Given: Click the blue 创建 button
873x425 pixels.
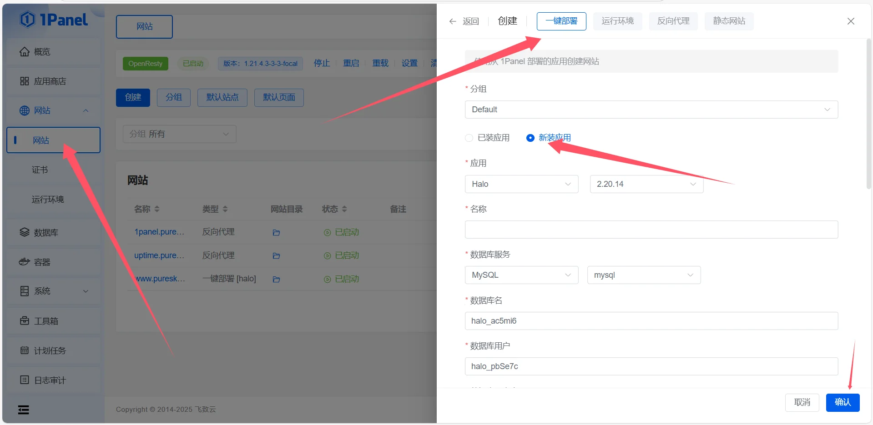Looking at the screenshot, I should 133,97.
